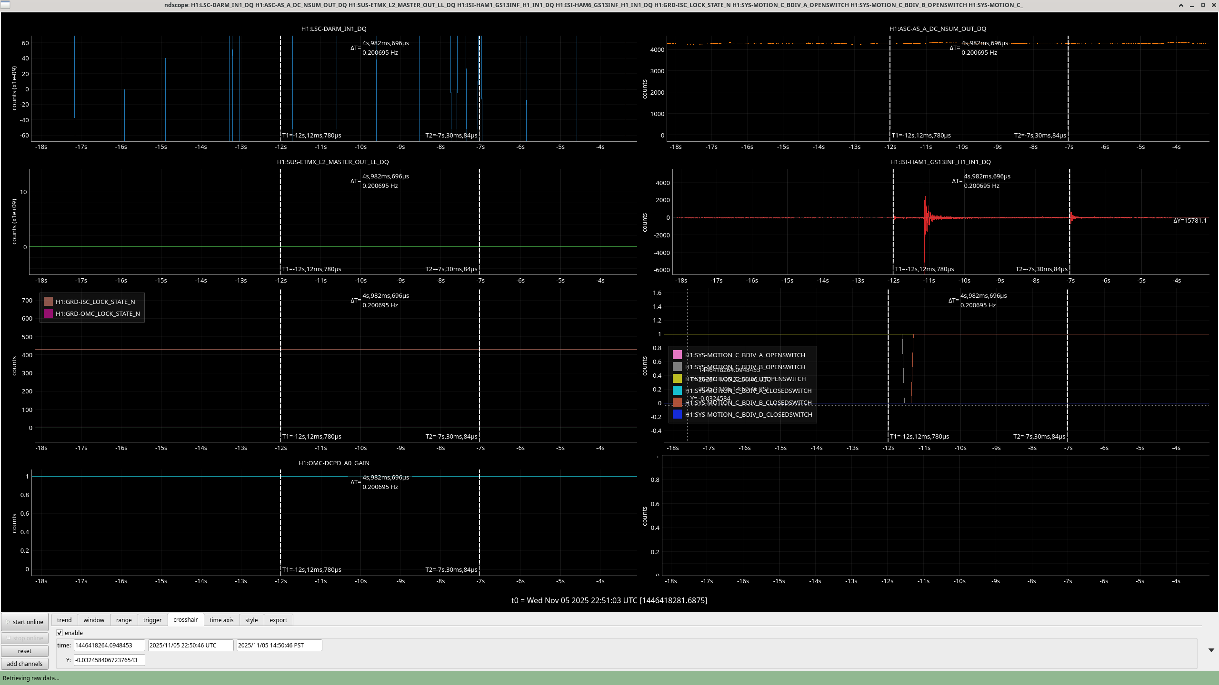Open the trend tab
The width and height of the screenshot is (1219, 685).
(x=64, y=620)
